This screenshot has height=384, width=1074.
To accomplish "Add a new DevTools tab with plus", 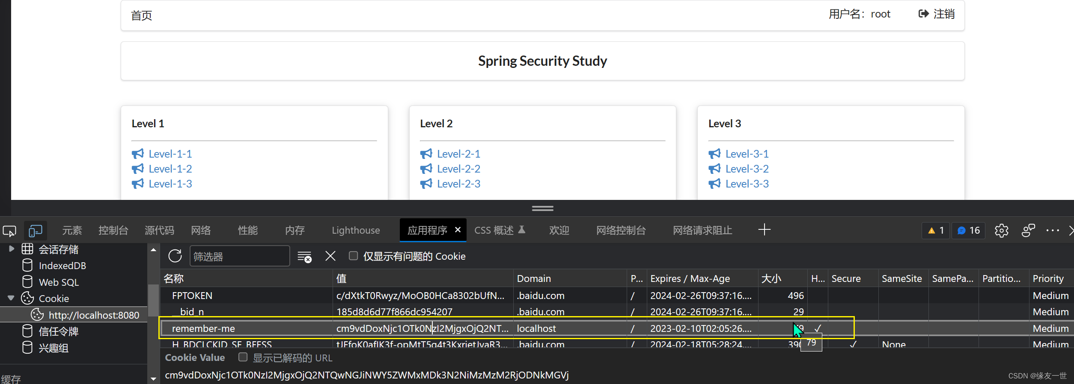I will 764,230.
